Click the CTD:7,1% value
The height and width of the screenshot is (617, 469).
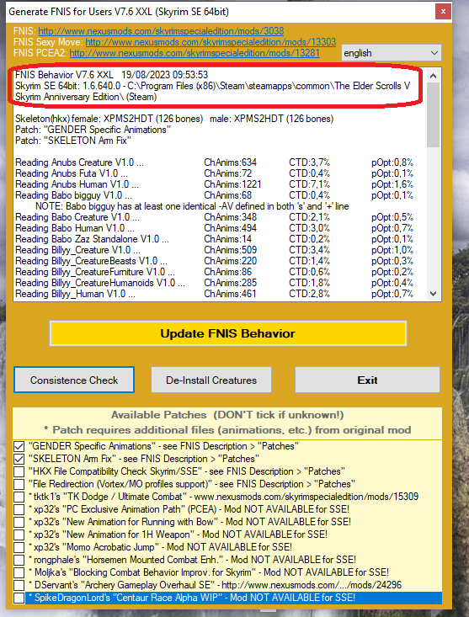point(309,184)
